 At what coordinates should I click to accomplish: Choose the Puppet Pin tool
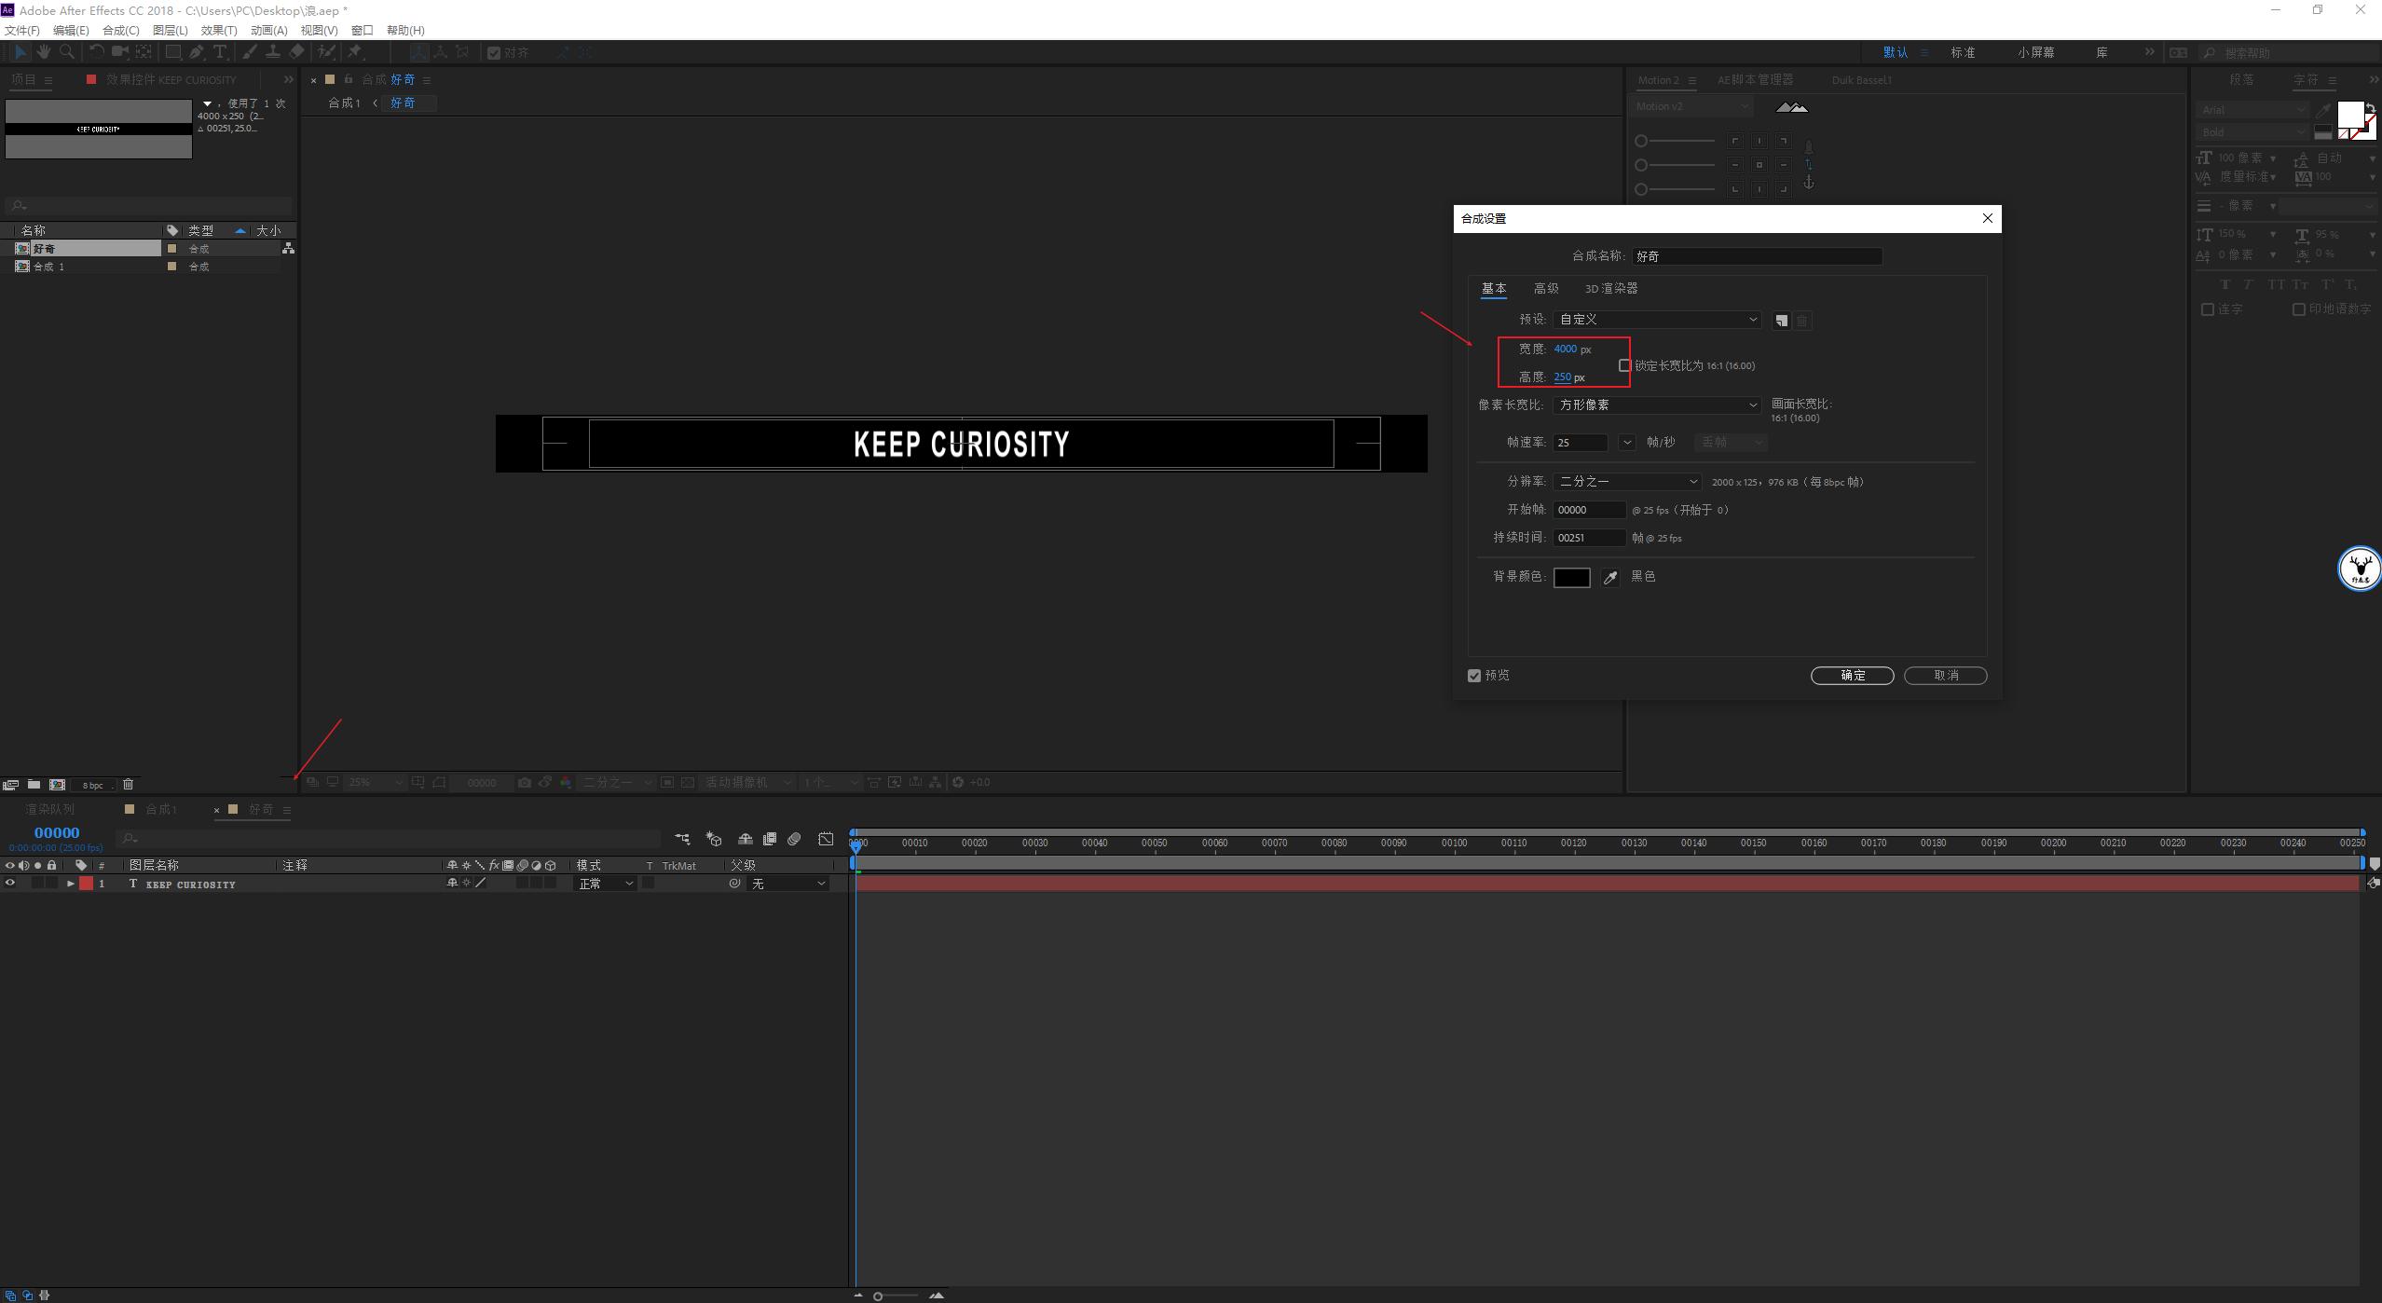point(355,52)
